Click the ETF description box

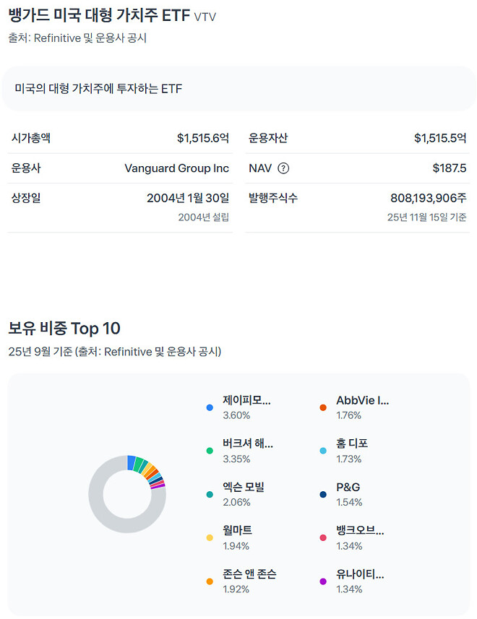pos(239,89)
